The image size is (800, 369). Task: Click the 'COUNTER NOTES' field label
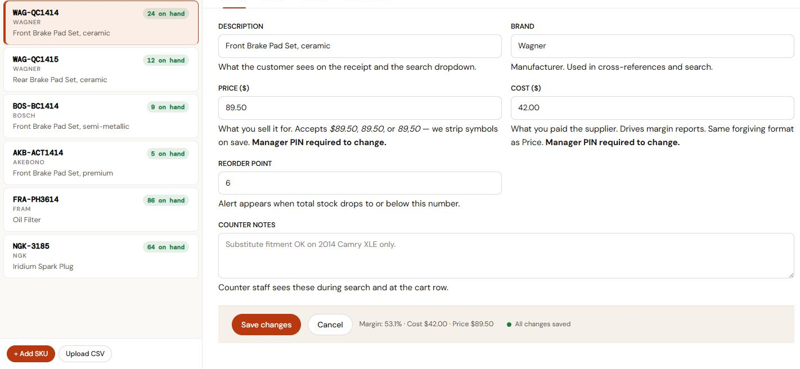click(x=247, y=225)
